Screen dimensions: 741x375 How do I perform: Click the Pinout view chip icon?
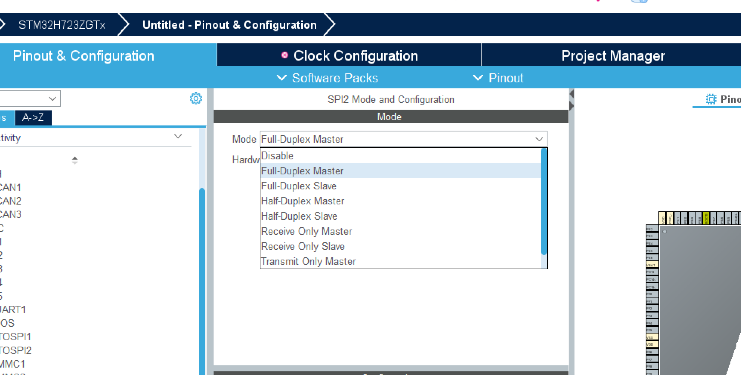[711, 99]
